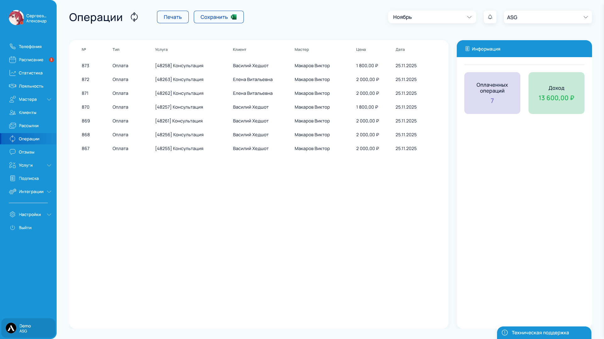
Task: Click the Отзывы speech bubble icon
Action: coord(13,152)
